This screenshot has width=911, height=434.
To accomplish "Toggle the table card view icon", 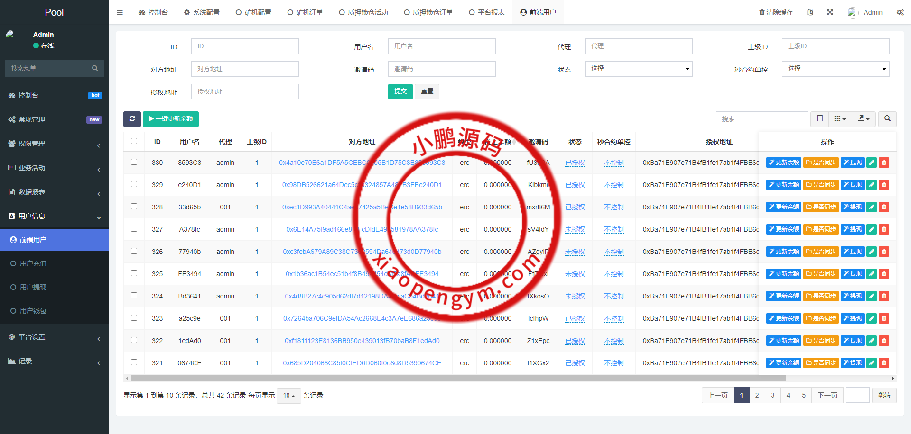I will (x=819, y=119).
